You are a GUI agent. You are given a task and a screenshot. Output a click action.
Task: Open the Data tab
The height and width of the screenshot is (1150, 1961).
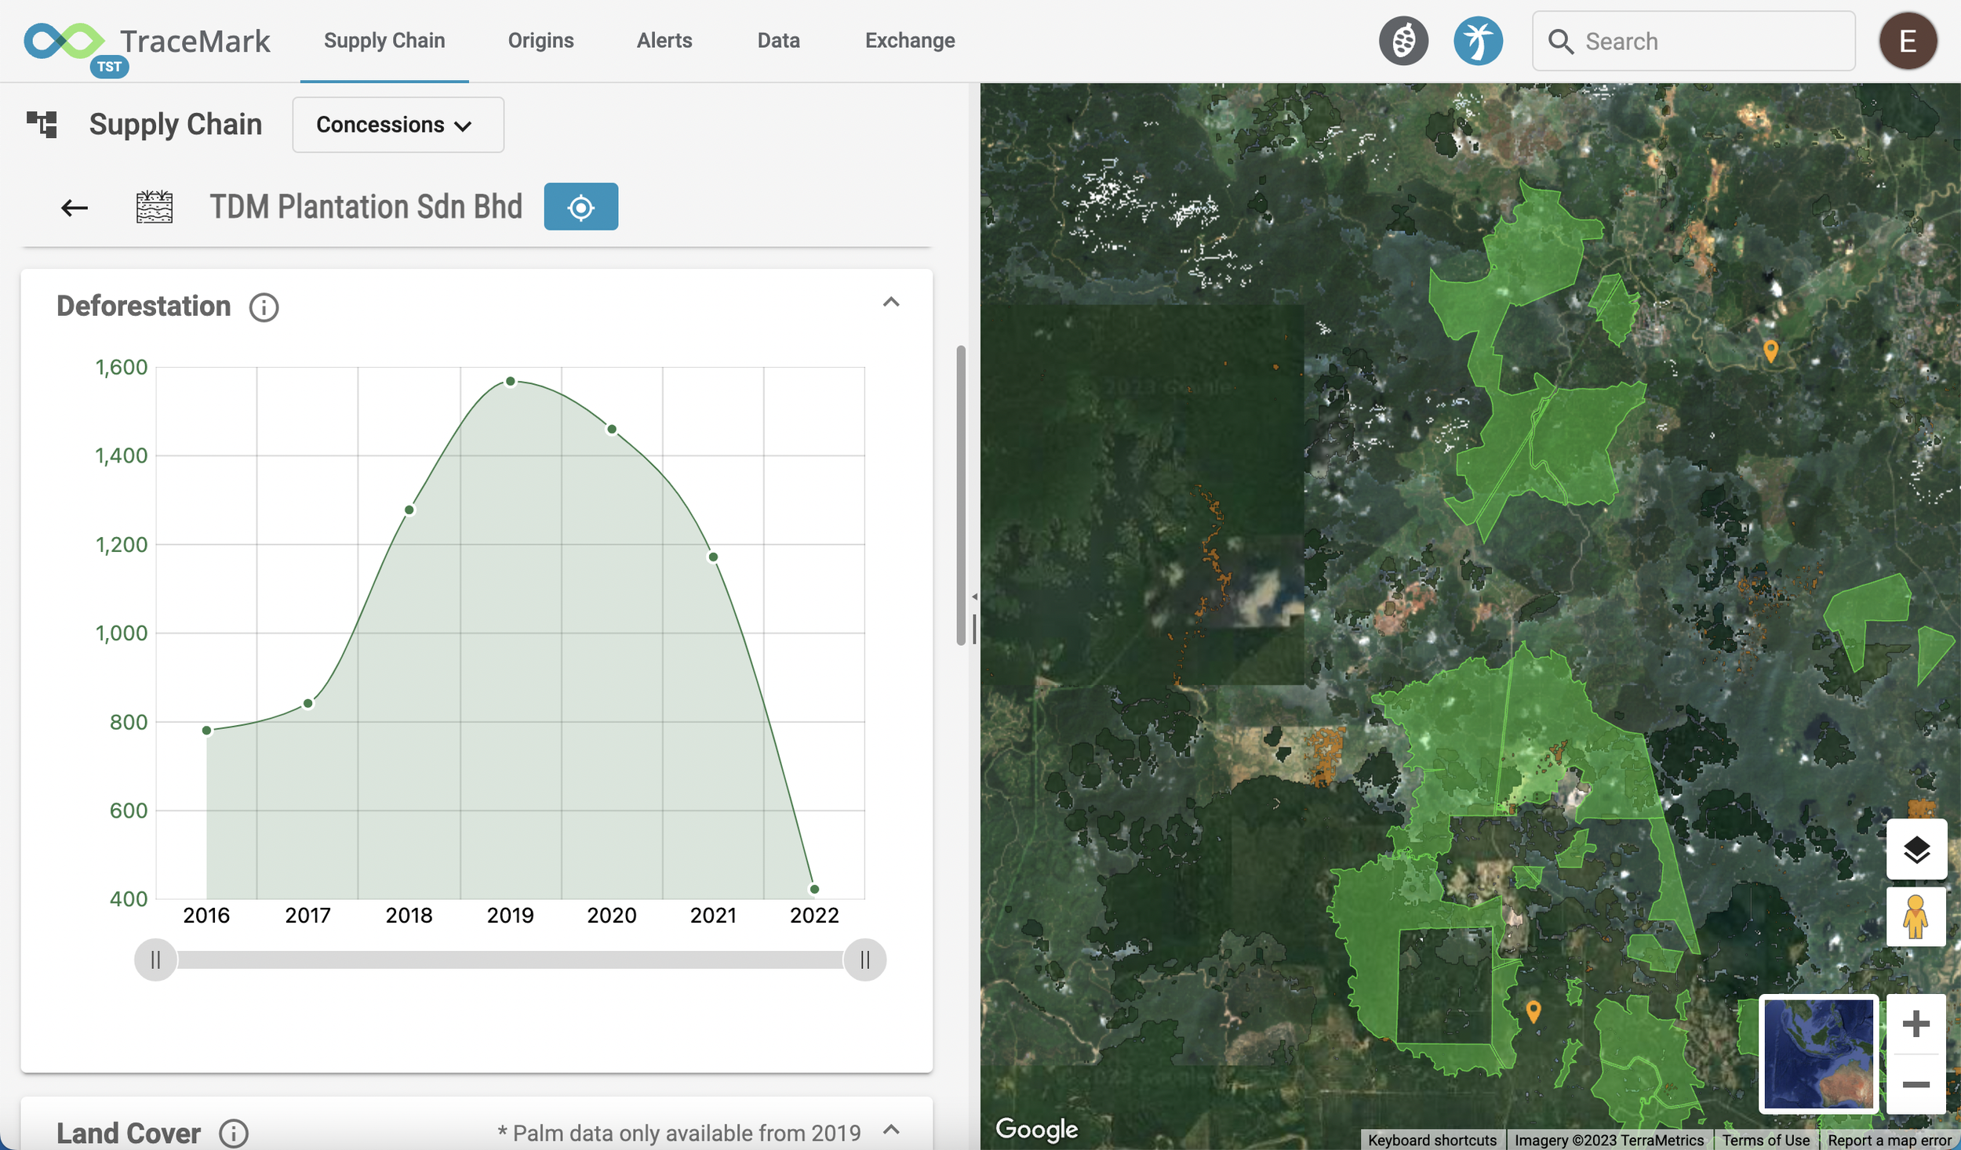tap(779, 41)
